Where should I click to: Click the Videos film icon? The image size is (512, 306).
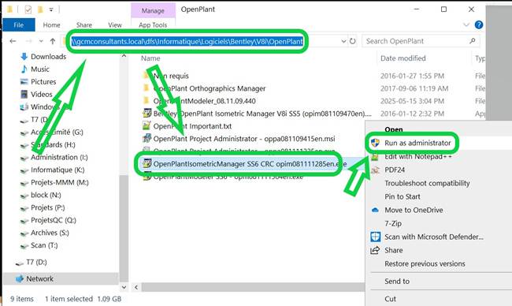click(x=24, y=94)
